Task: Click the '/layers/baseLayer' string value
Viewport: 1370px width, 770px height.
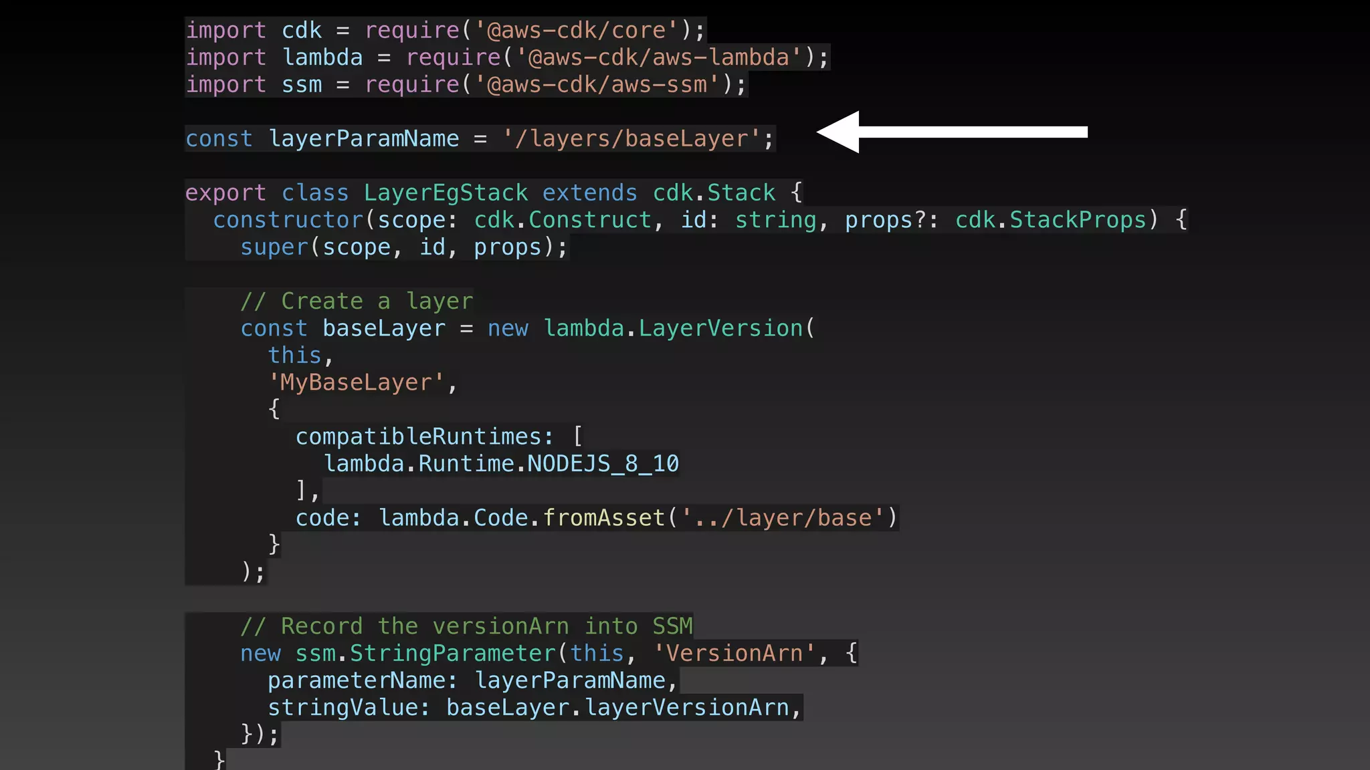Action: pyautogui.click(x=632, y=139)
